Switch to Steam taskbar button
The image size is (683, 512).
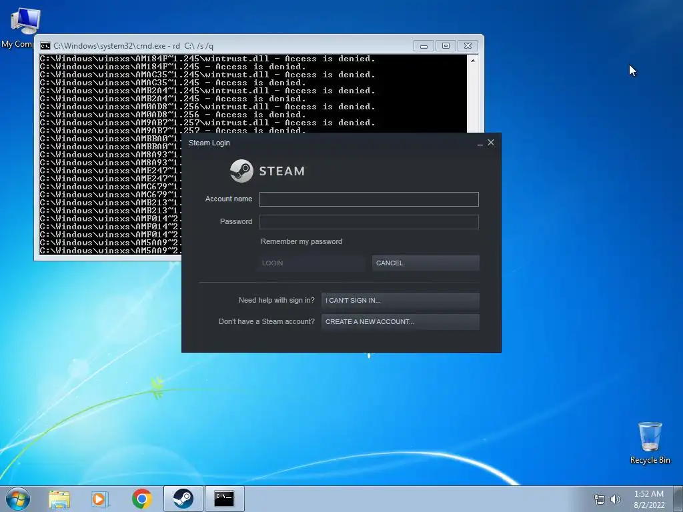tap(183, 499)
